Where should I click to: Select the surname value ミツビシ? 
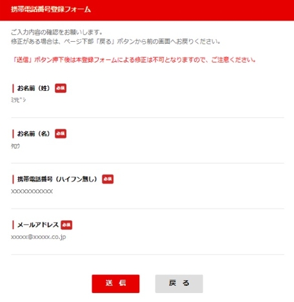tap(19, 100)
